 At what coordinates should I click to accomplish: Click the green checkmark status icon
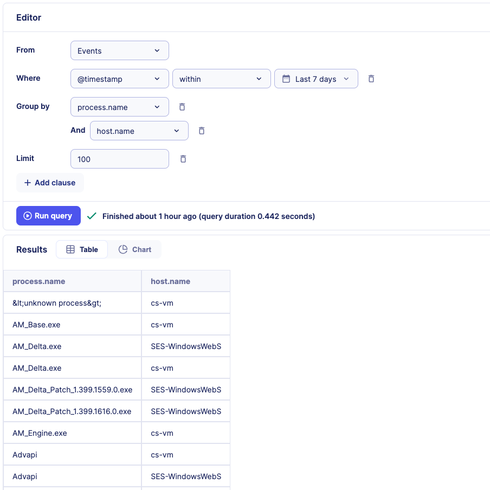[92, 216]
